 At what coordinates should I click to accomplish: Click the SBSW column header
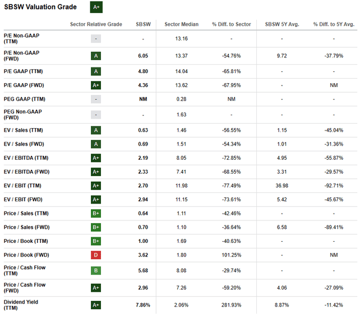[x=143, y=24]
